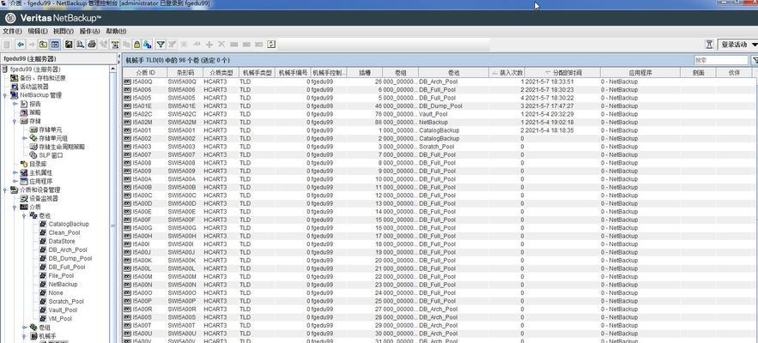Collapse the 卷池 tree node
This screenshot has width=758, height=343.
24,215
